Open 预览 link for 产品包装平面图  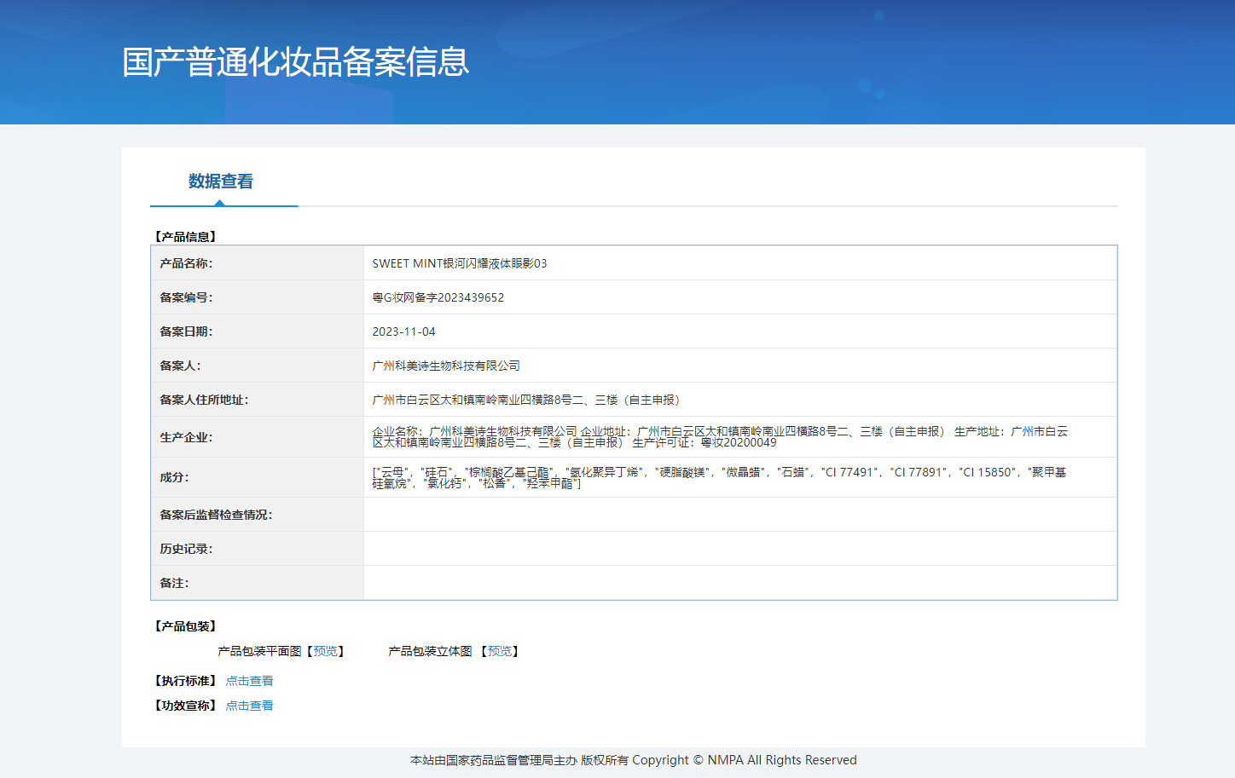[325, 651]
